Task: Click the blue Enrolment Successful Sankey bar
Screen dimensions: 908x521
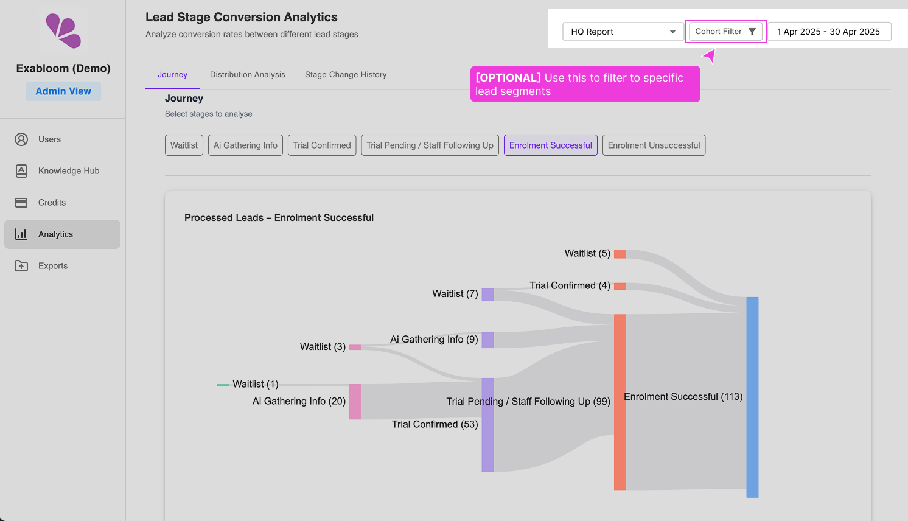Action: (x=752, y=397)
